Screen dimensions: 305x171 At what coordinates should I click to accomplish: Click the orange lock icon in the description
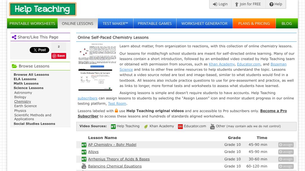(x=116, y=111)
